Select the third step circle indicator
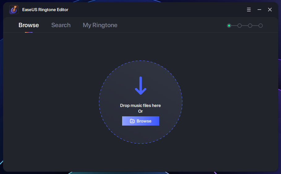Image resolution: width=281 pixels, height=174 pixels. click(250, 26)
